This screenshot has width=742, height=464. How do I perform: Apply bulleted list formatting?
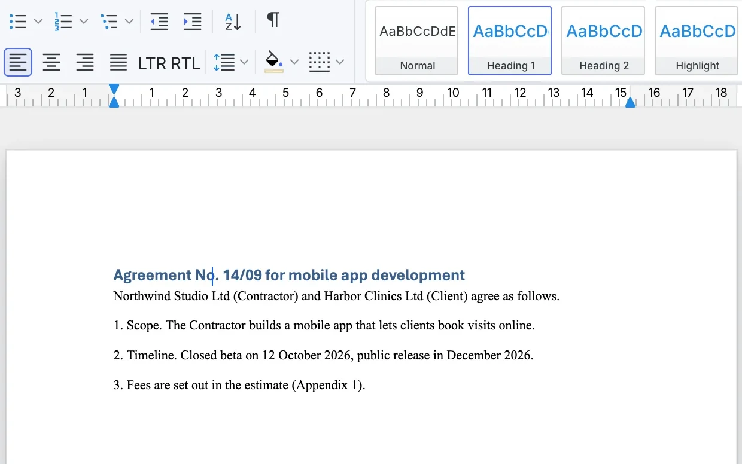point(19,22)
